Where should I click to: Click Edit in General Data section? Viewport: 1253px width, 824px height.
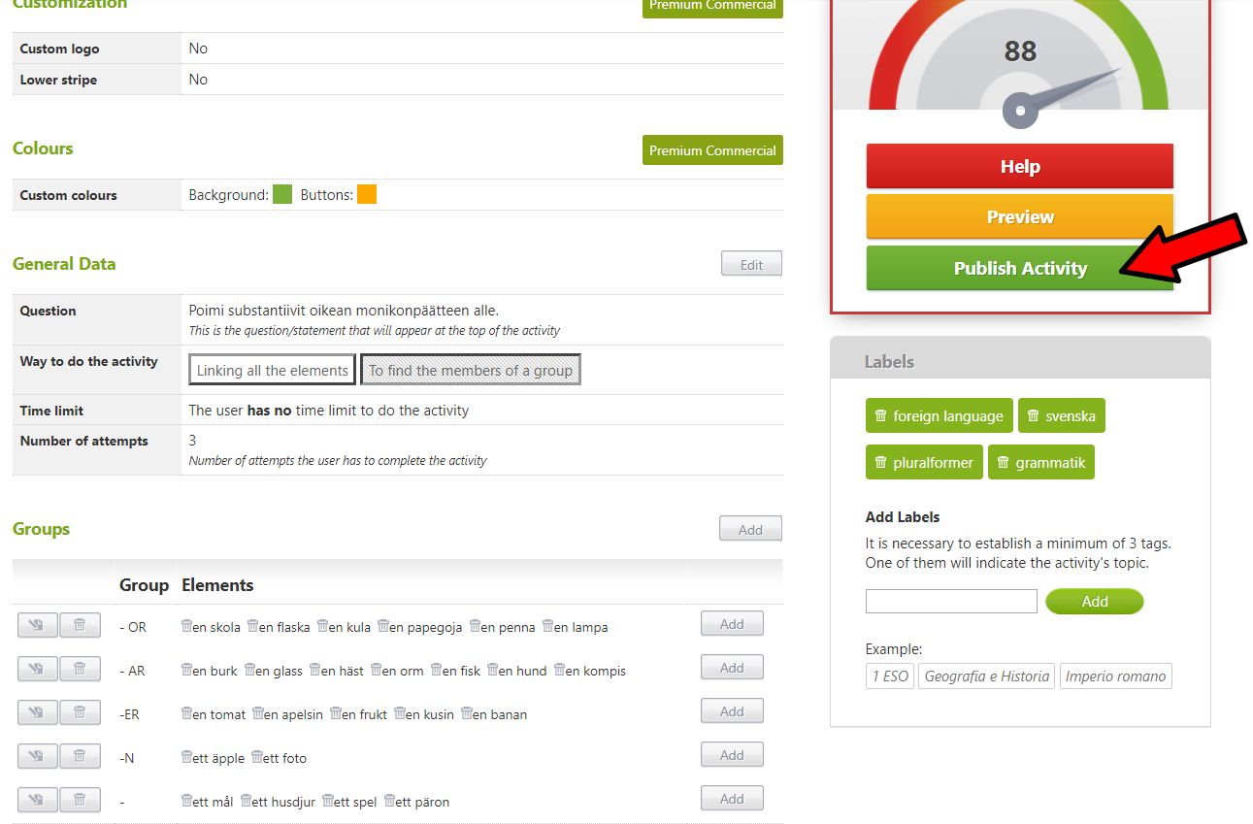pyautogui.click(x=751, y=264)
